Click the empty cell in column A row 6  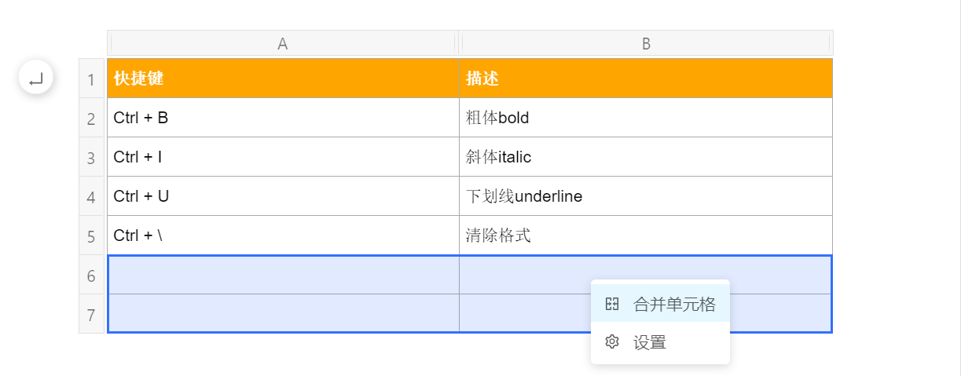pyautogui.click(x=283, y=275)
